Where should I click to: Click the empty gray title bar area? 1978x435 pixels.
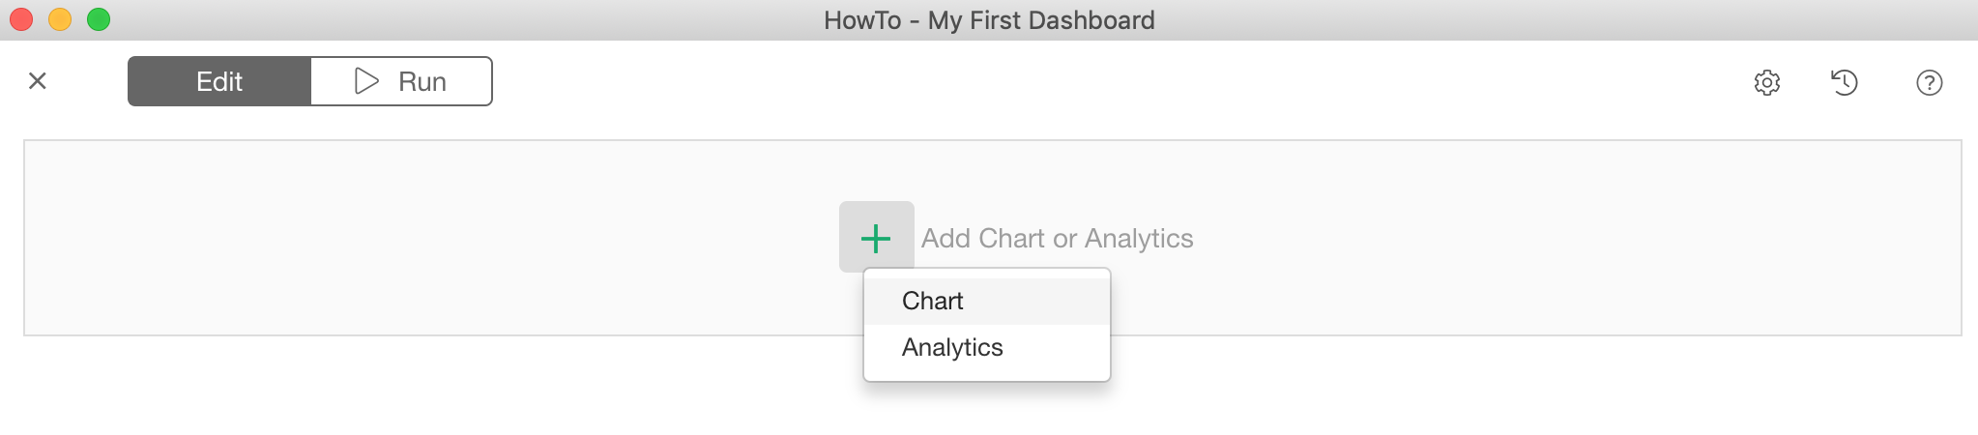(1547, 20)
